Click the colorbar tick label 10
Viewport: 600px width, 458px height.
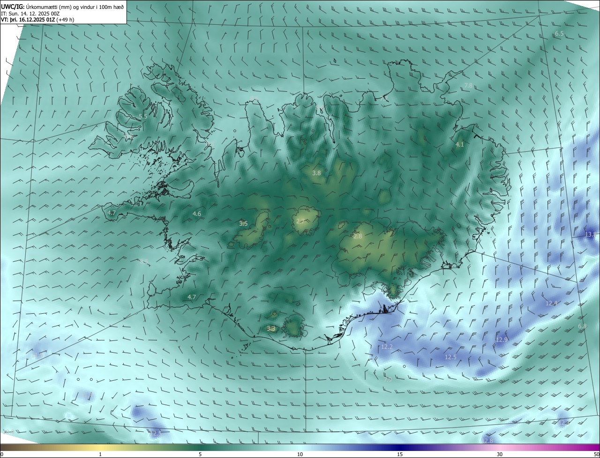click(300, 454)
